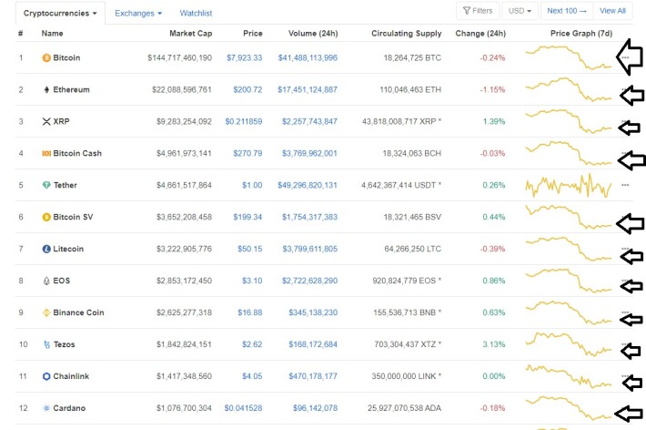This screenshot has height=430, width=646.
Task: Click Ethereum price $200.72
Action: [x=247, y=89]
